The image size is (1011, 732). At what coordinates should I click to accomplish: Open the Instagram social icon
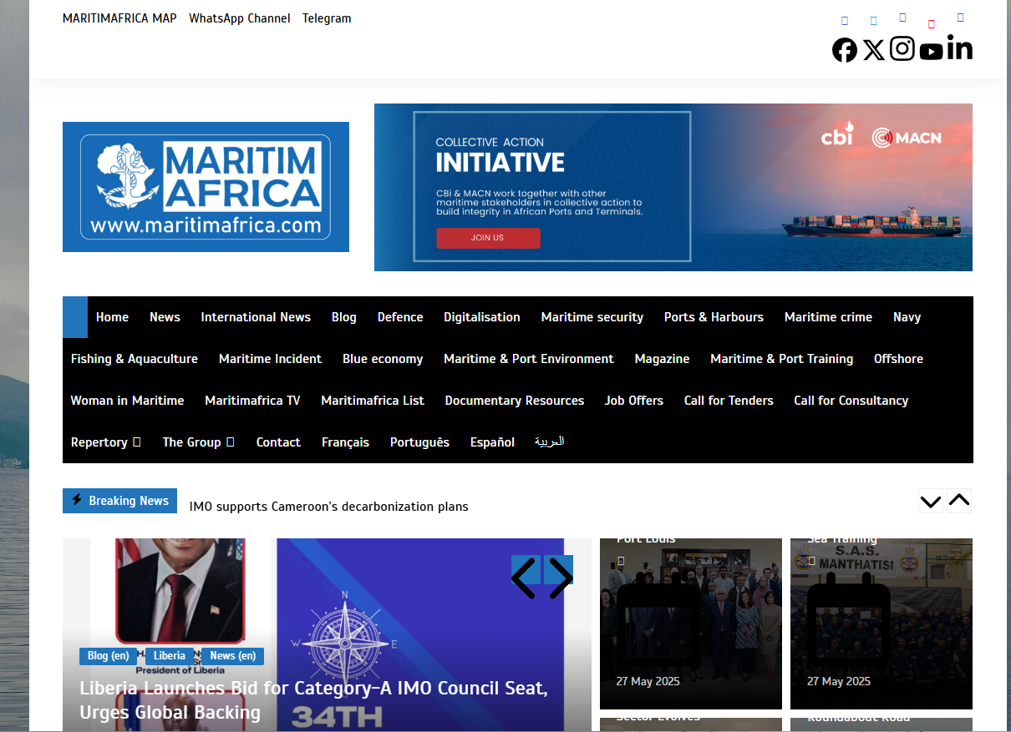902,48
